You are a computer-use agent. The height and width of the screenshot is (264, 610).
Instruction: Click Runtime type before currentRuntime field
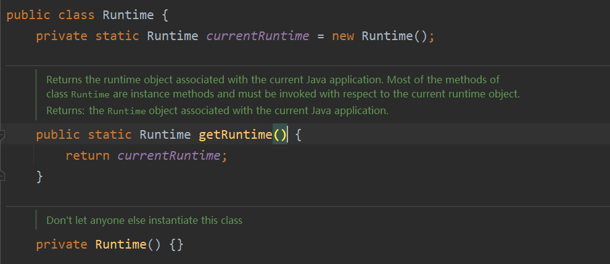click(172, 36)
